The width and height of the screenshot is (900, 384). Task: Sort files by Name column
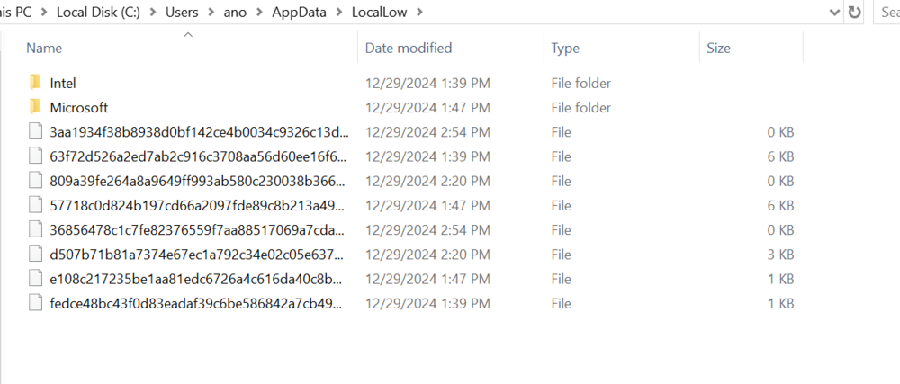[x=45, y=49]
